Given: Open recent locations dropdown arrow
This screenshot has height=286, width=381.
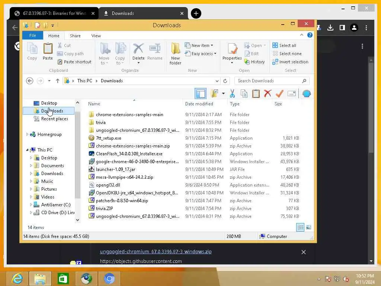Looking at the screenshot, I should coord(49,81).
